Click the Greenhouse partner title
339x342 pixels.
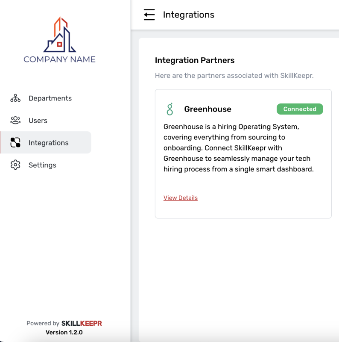click(207, 109)
